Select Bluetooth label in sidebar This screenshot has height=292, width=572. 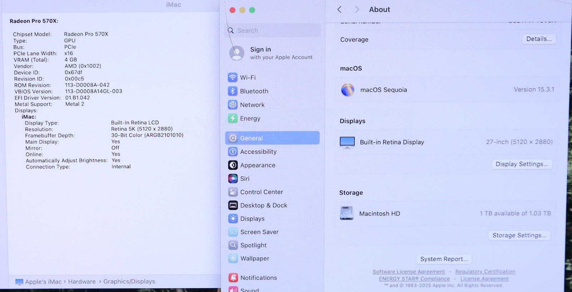254,91
